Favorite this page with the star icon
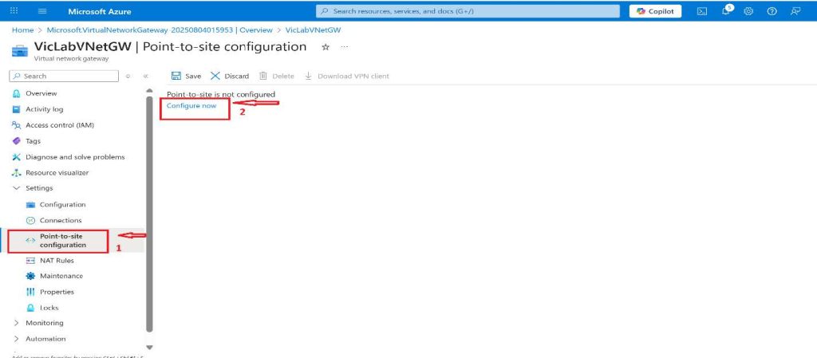This screenshot has width=817, height=358. tap(325, 47)
